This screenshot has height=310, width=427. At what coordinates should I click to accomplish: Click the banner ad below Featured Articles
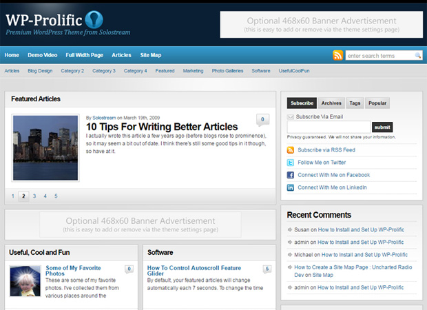[140, 225]
